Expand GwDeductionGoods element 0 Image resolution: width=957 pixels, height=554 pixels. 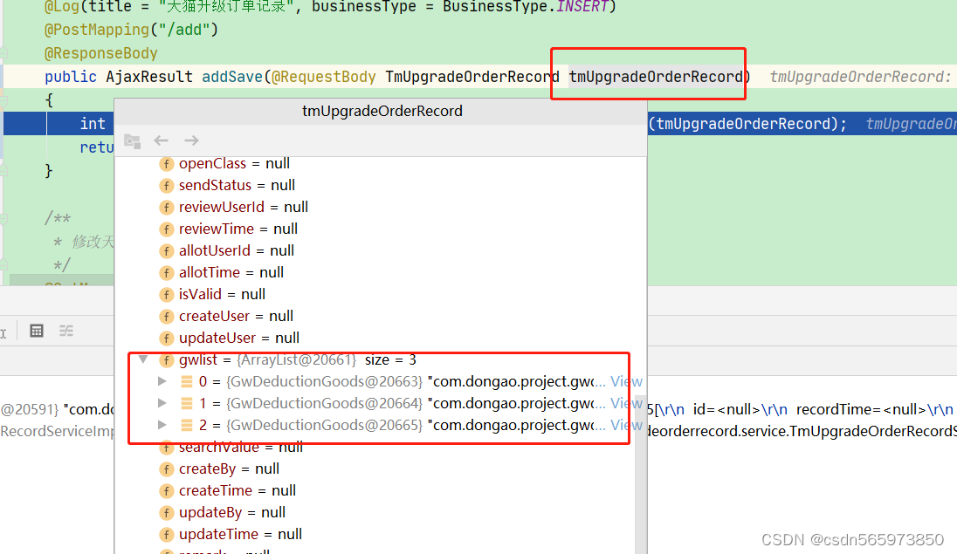[162, 381]
